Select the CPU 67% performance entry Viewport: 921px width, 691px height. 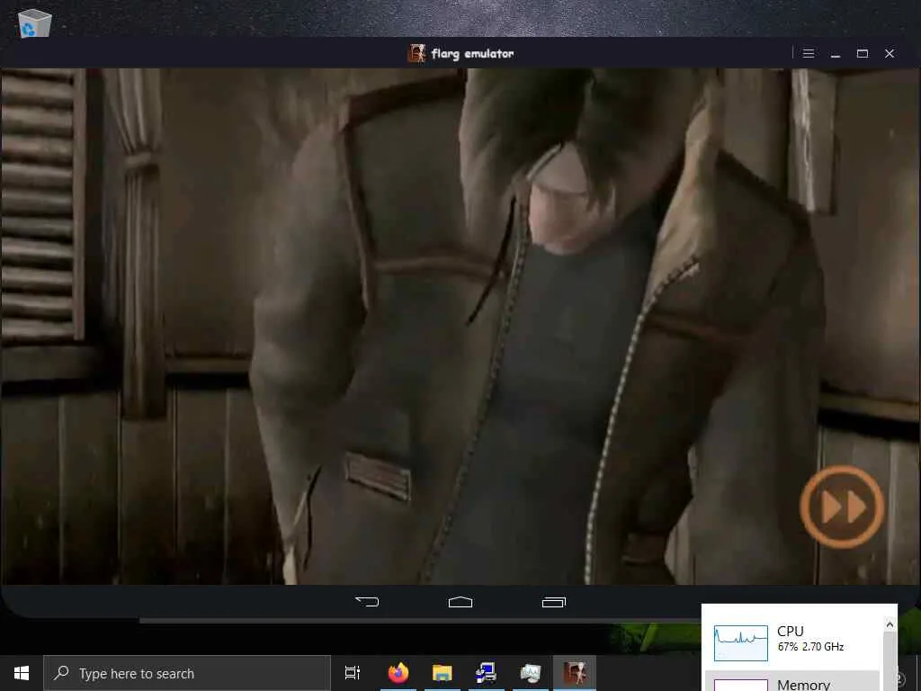point(793,642)
